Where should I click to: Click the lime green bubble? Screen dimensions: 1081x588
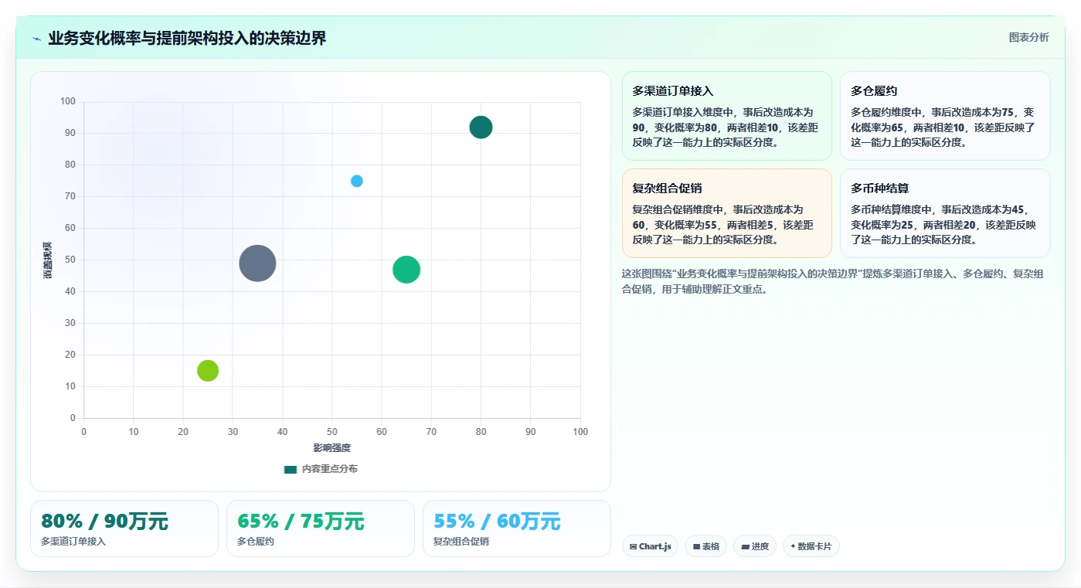(x=208, y=370)
